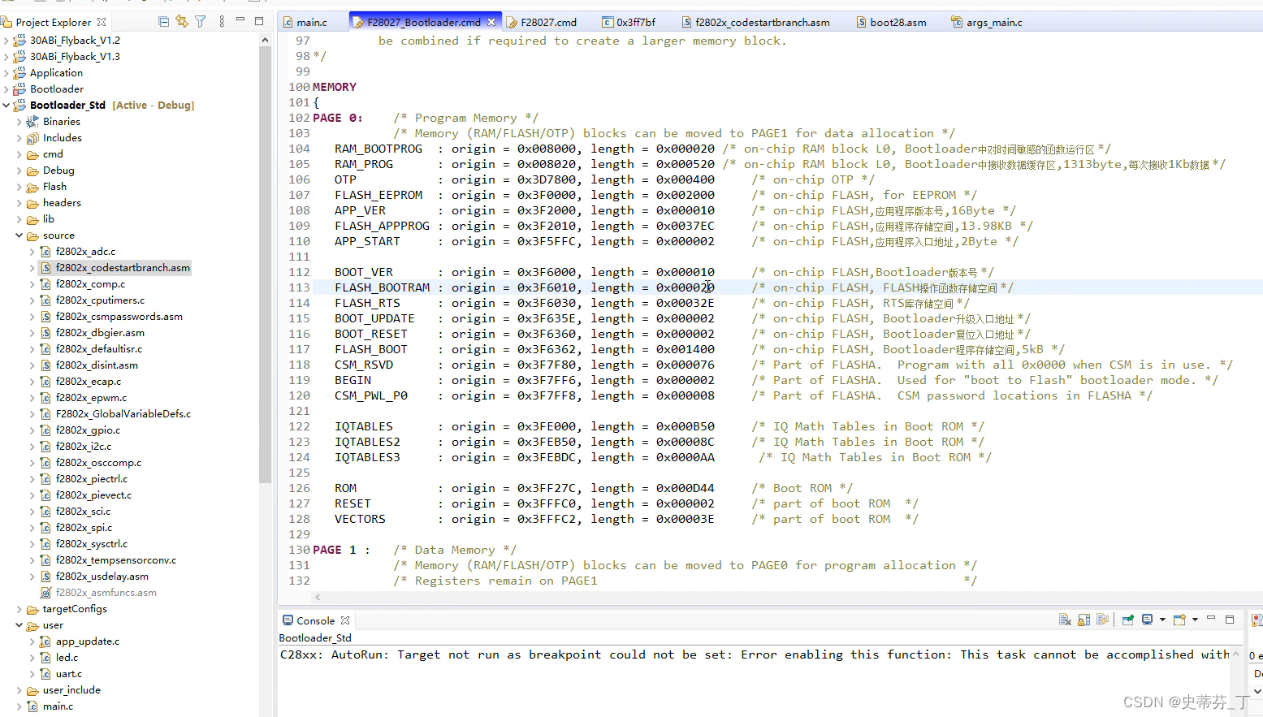Close the Project Explorer view tab
The width and height of the screenshot is (1263, 717).
[102, 22]
